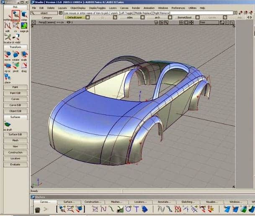The image size is (255, 216).
Task: Click the circle curve tool on shelf
Action: pyautogui.click(x=128, y=209)
